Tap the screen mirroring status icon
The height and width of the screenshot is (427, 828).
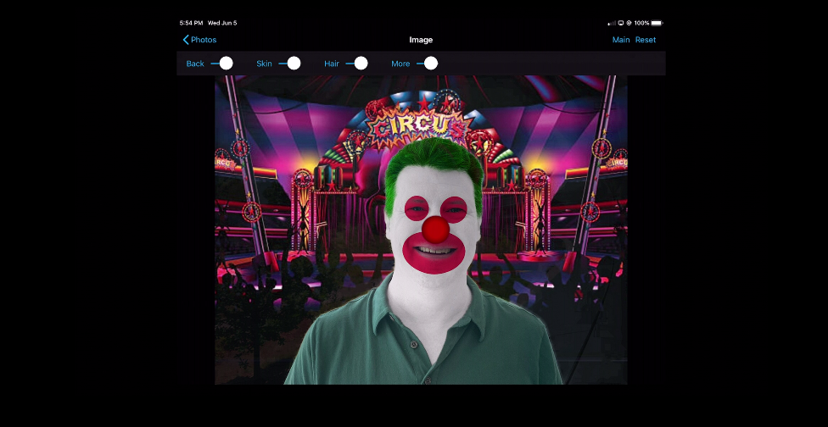tap(620, 23)
